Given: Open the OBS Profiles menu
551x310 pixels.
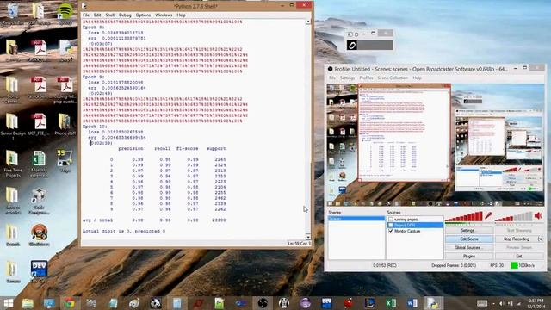Looking at the screenshot, I should pos(366,77).
